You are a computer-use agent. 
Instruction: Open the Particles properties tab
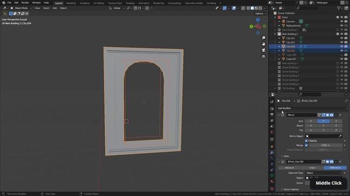[272, 158]
